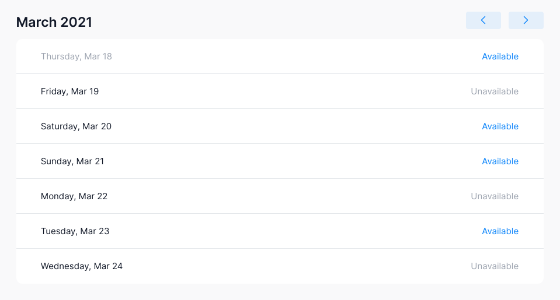
Task: Open the Saturday, Mar 20 date label
Action: 76,126
